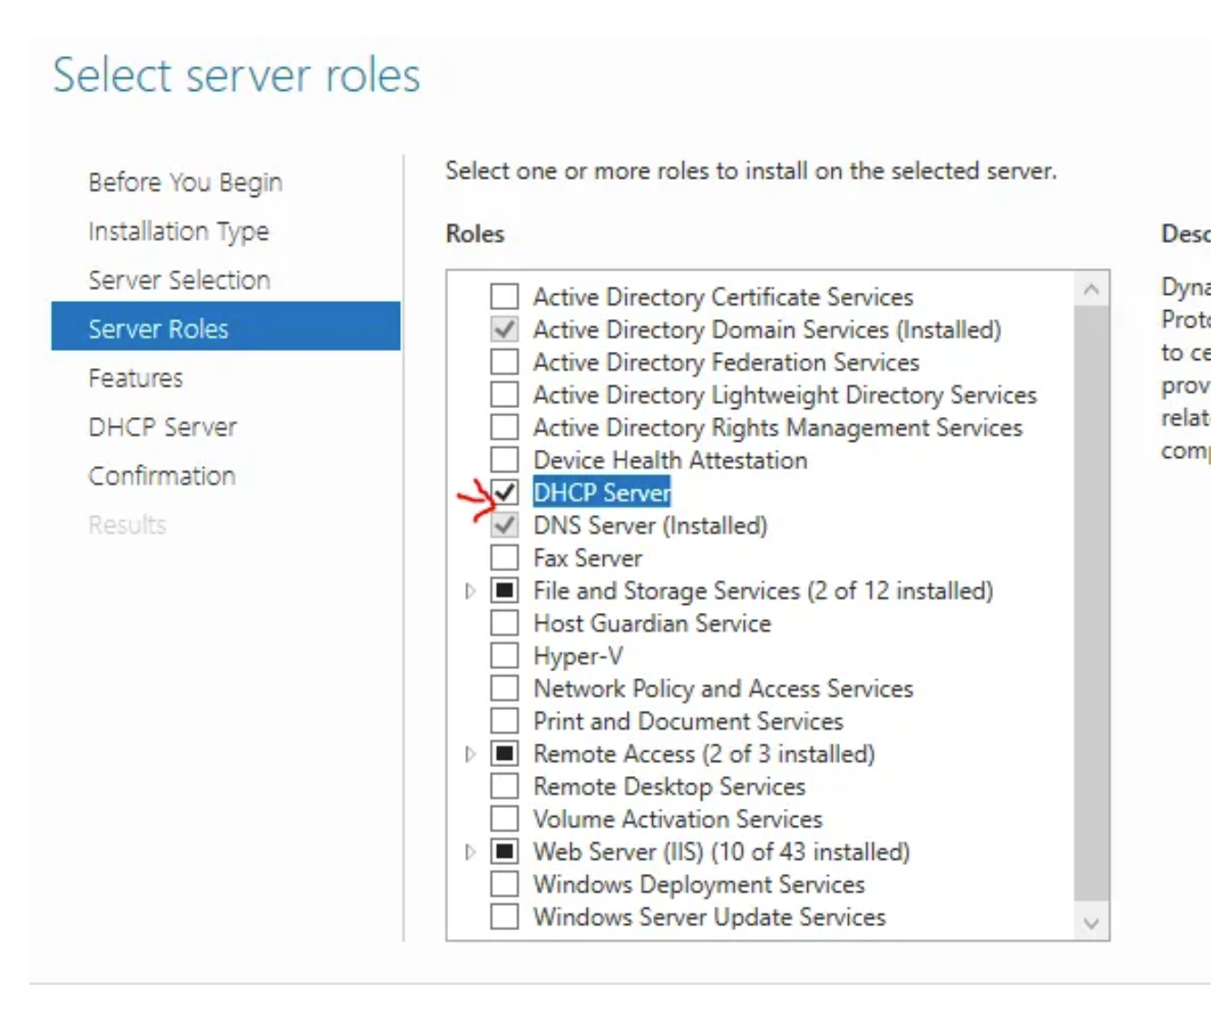The image size is (1219, 1011).
Task: Expand Web Server (IIS) role tree
Action: coord(470,852)
